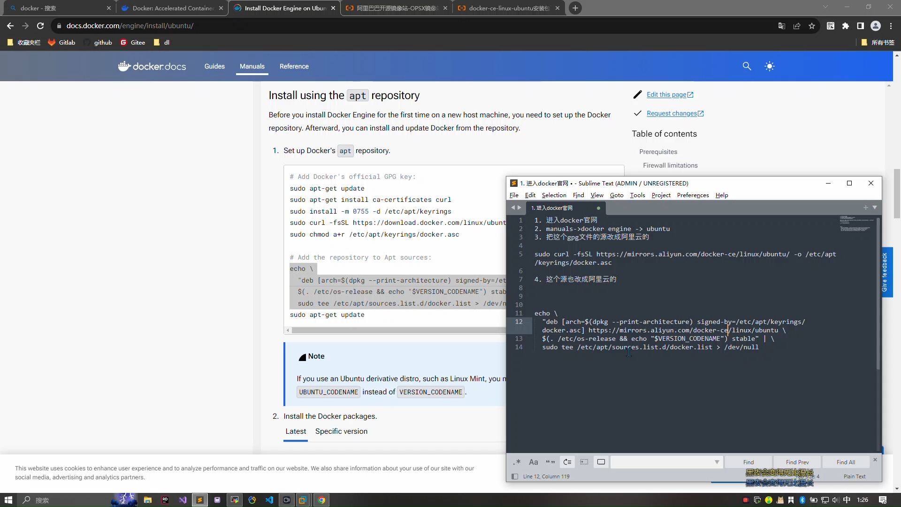Open Sublime File menu
901x507 pixels.
tap(514, 195)
